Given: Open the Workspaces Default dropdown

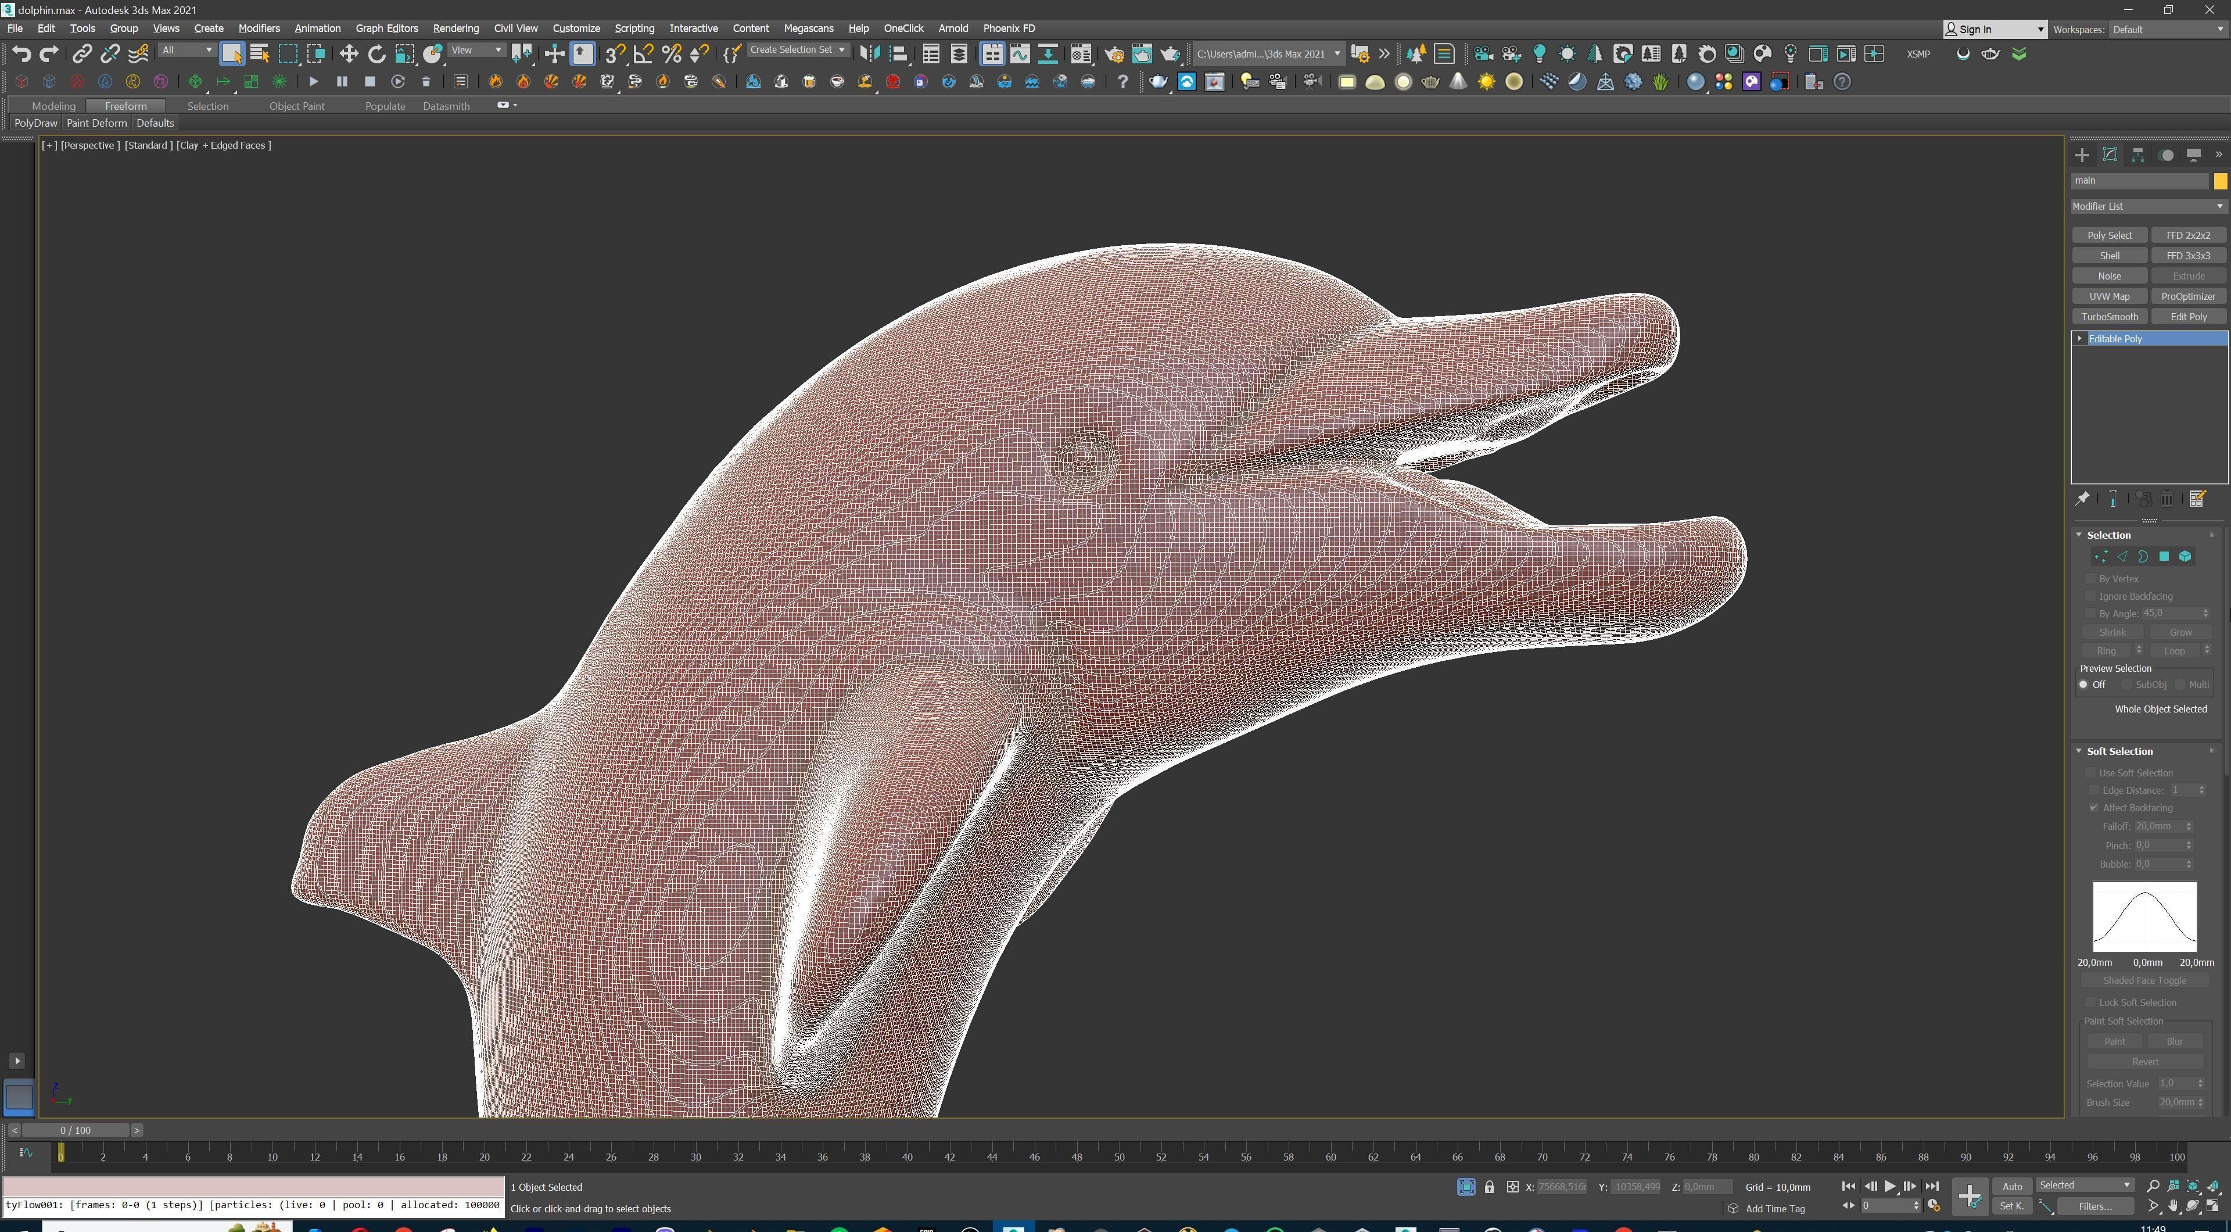Looking at the screenshot, I should pyautogui.click(x=2168, y=30).
